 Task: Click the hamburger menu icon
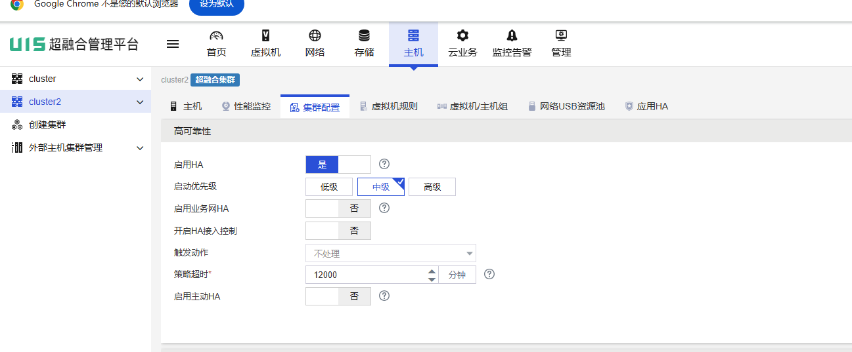173,44
